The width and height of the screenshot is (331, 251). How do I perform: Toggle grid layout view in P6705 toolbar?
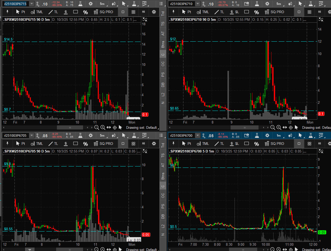tap(133, 144)
